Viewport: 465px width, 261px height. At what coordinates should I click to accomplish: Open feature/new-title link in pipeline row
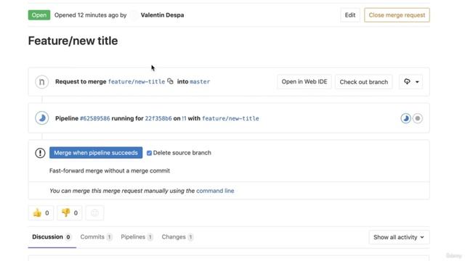pyautogui.click(x=230, y=118)
